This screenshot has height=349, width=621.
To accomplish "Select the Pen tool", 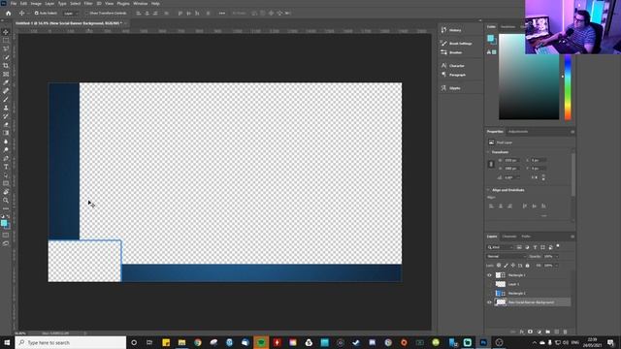I will click(x=6, y=158).
